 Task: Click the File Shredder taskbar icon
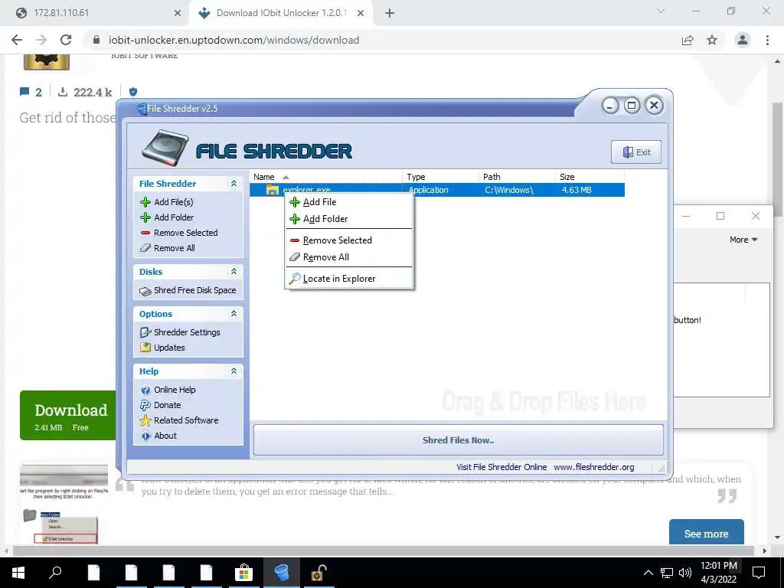click(x=282, y=573)
